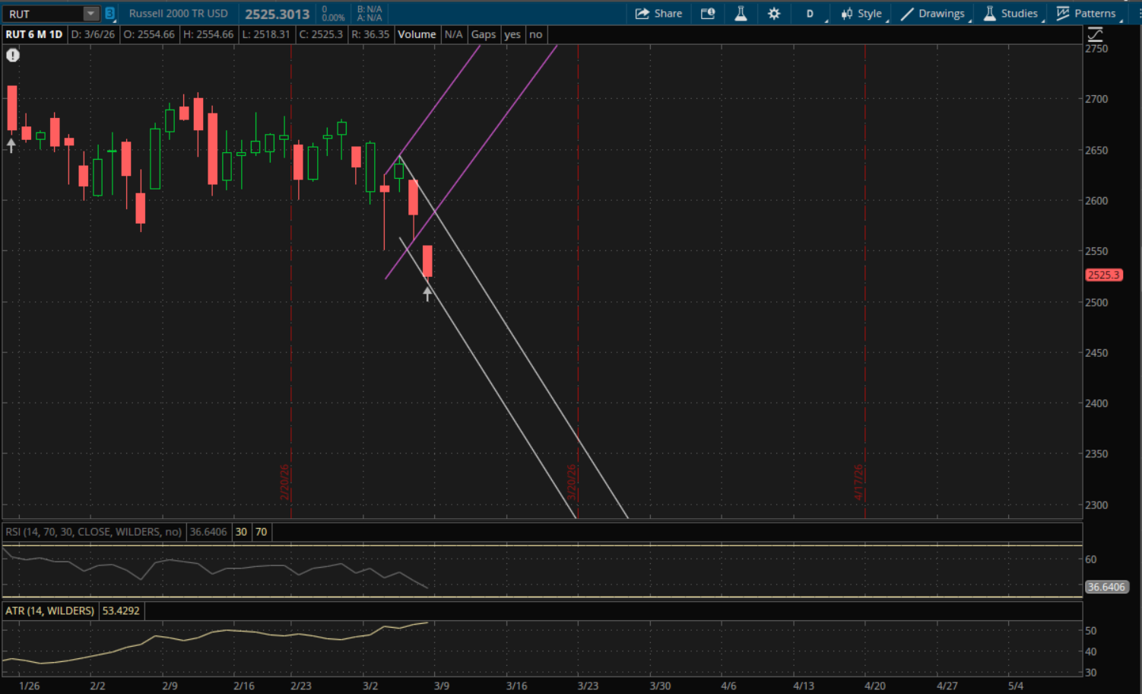Expand the RUT symbol dropdown arrow
1142x694 pixels.
click(x=90, y=14)
